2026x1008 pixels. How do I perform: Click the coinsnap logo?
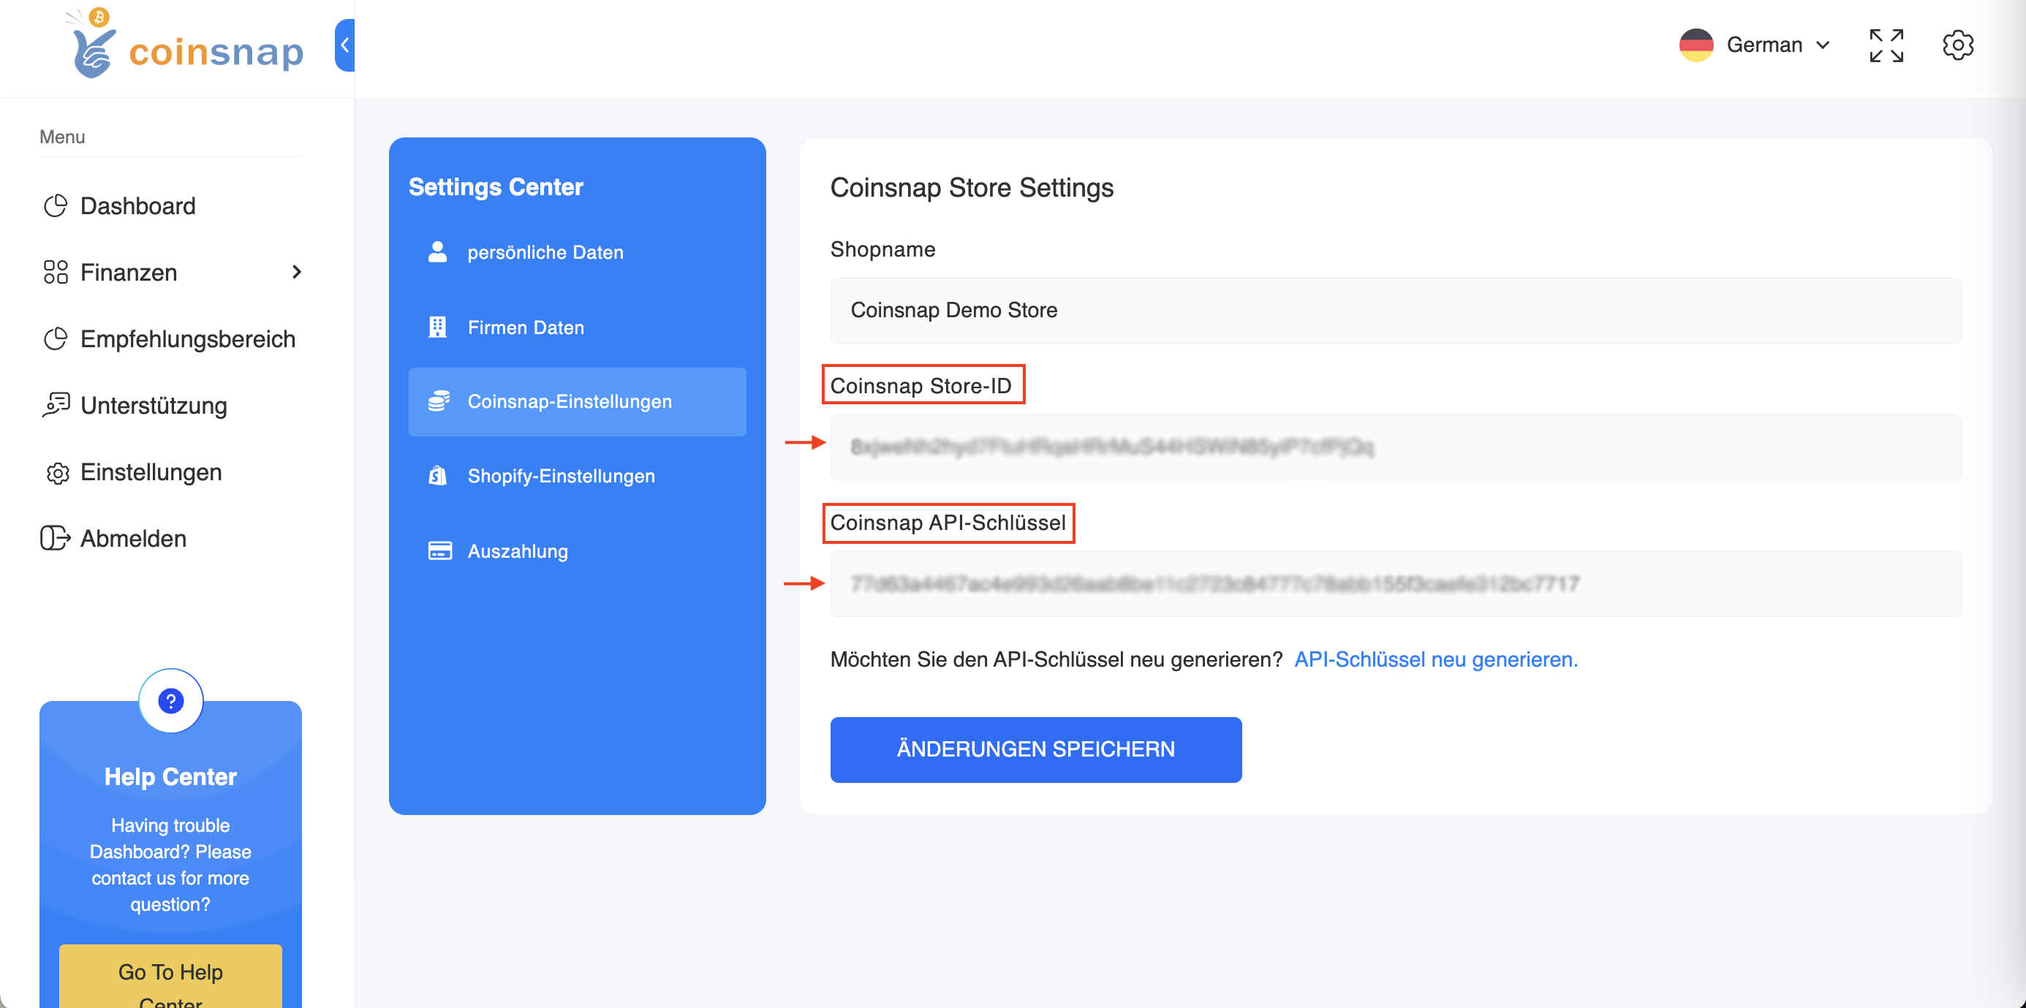coord(186,49)
